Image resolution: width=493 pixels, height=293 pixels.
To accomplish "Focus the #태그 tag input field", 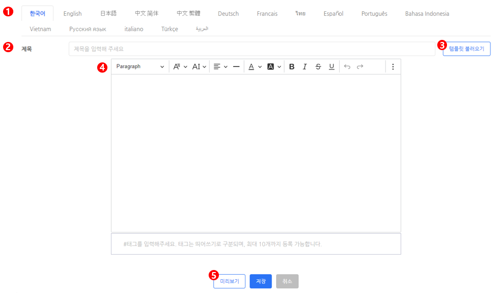I will click(x=256, y=244).
